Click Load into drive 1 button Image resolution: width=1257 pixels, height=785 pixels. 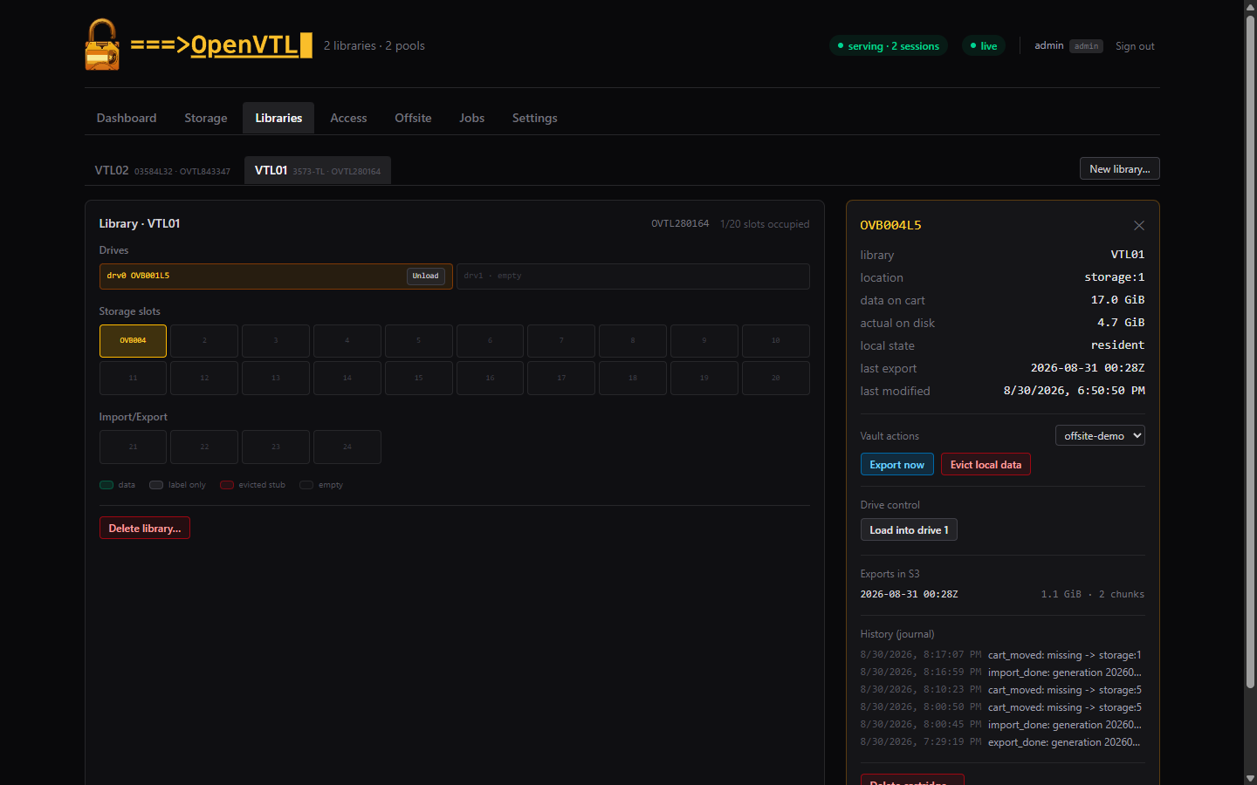tap(909, 529)
